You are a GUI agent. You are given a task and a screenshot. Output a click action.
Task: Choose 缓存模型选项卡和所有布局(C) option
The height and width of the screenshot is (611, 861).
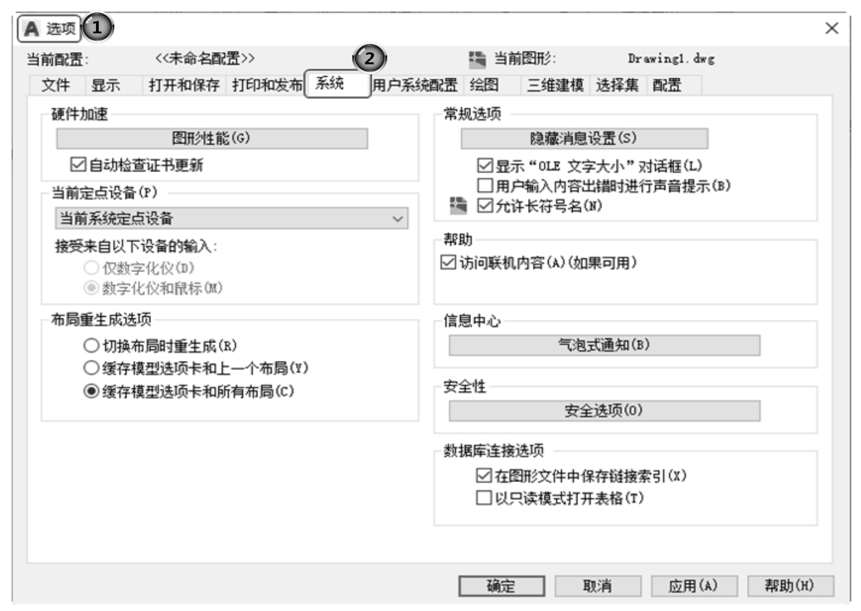click(90, 391)
